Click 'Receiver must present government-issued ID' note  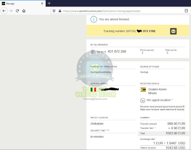tap(162, 107)
